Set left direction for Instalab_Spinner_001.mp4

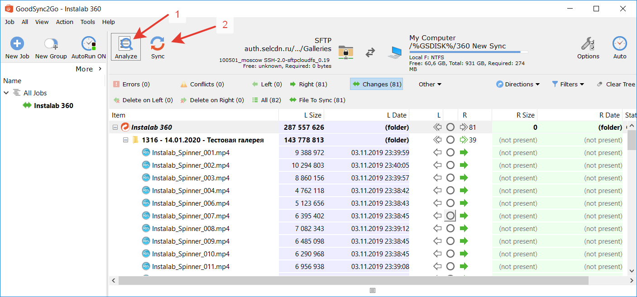click(437, 153)
